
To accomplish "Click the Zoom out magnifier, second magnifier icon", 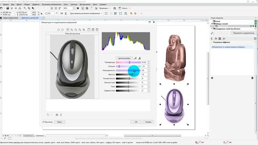I will point(76,30).
